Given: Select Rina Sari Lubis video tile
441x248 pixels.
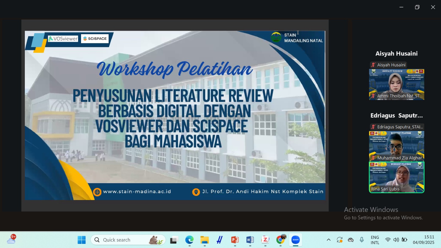Looking at the screenshot, I should point(396,177).
